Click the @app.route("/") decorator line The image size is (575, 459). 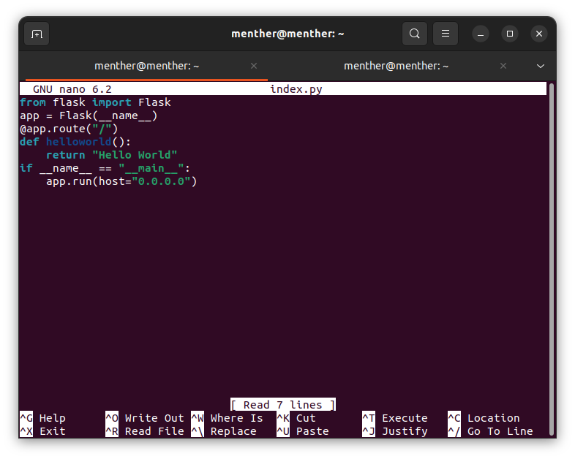69,129
